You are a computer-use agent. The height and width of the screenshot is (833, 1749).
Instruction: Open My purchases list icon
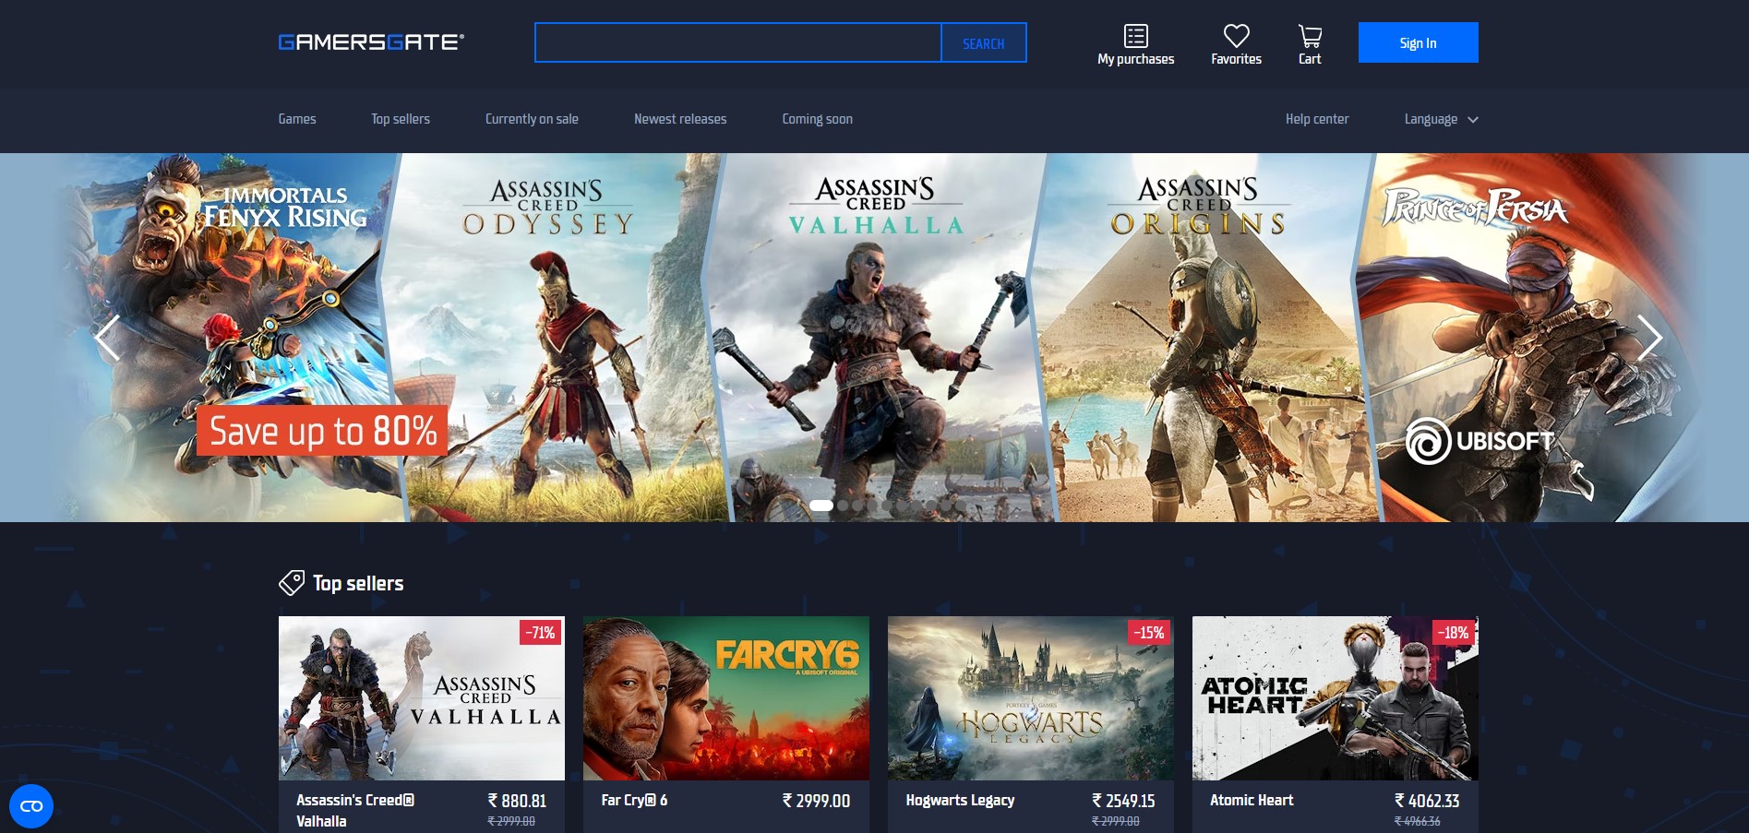[x=1135, y=36]
